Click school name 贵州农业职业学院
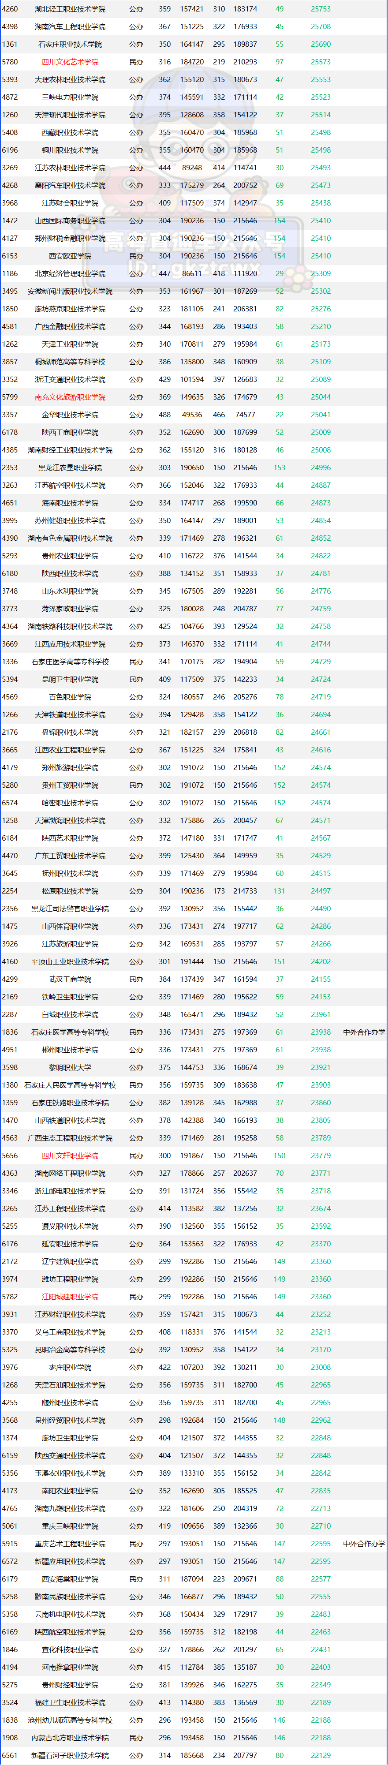Viewport: 388px width, 1765px height. coord(70,557)
